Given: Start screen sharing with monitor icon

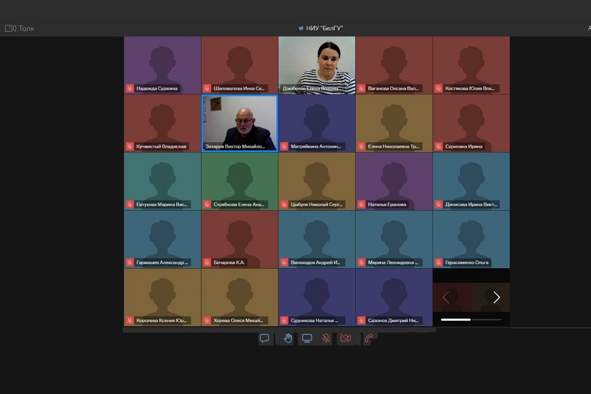Looking at the screenshot, I should (307, 338).
